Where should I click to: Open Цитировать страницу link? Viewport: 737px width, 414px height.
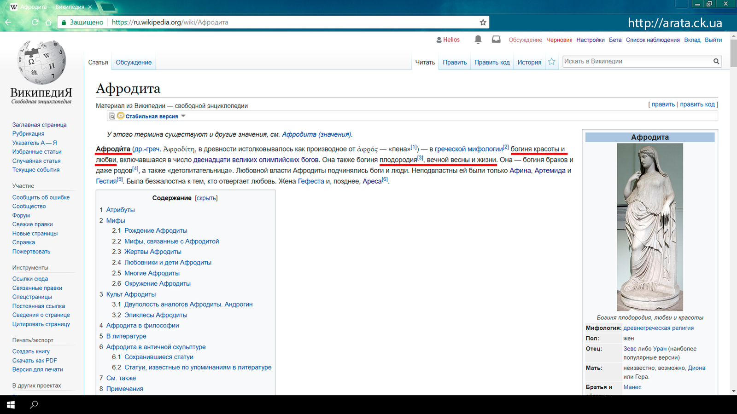pyautogui.click(x=41, y=324)
